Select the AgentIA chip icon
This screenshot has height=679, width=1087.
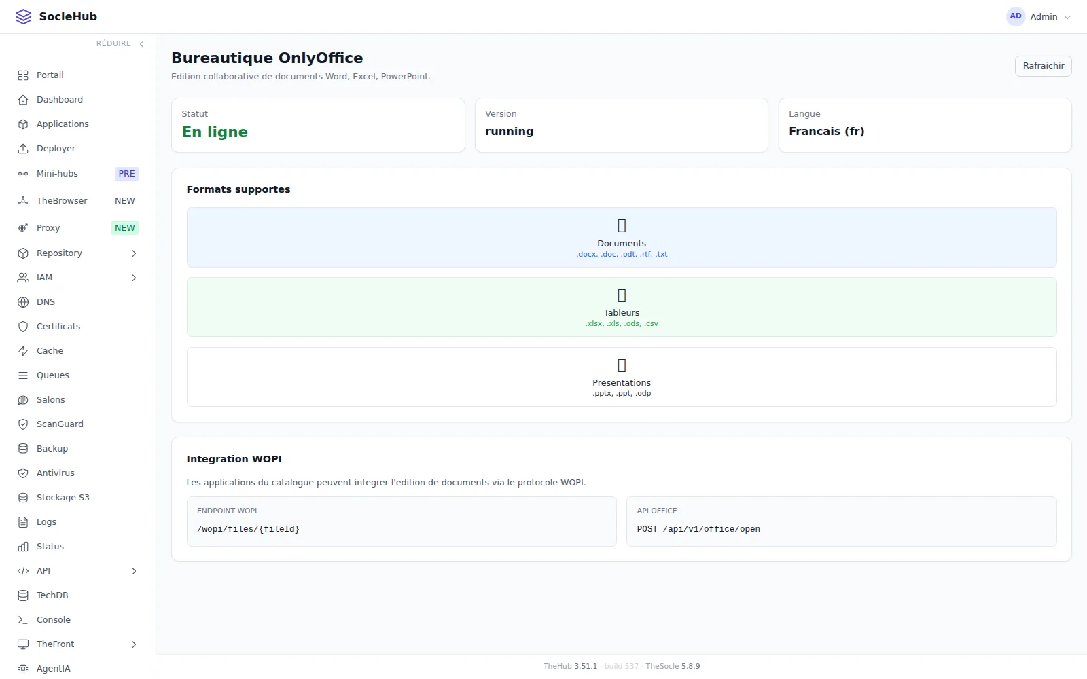pos(23,669)
